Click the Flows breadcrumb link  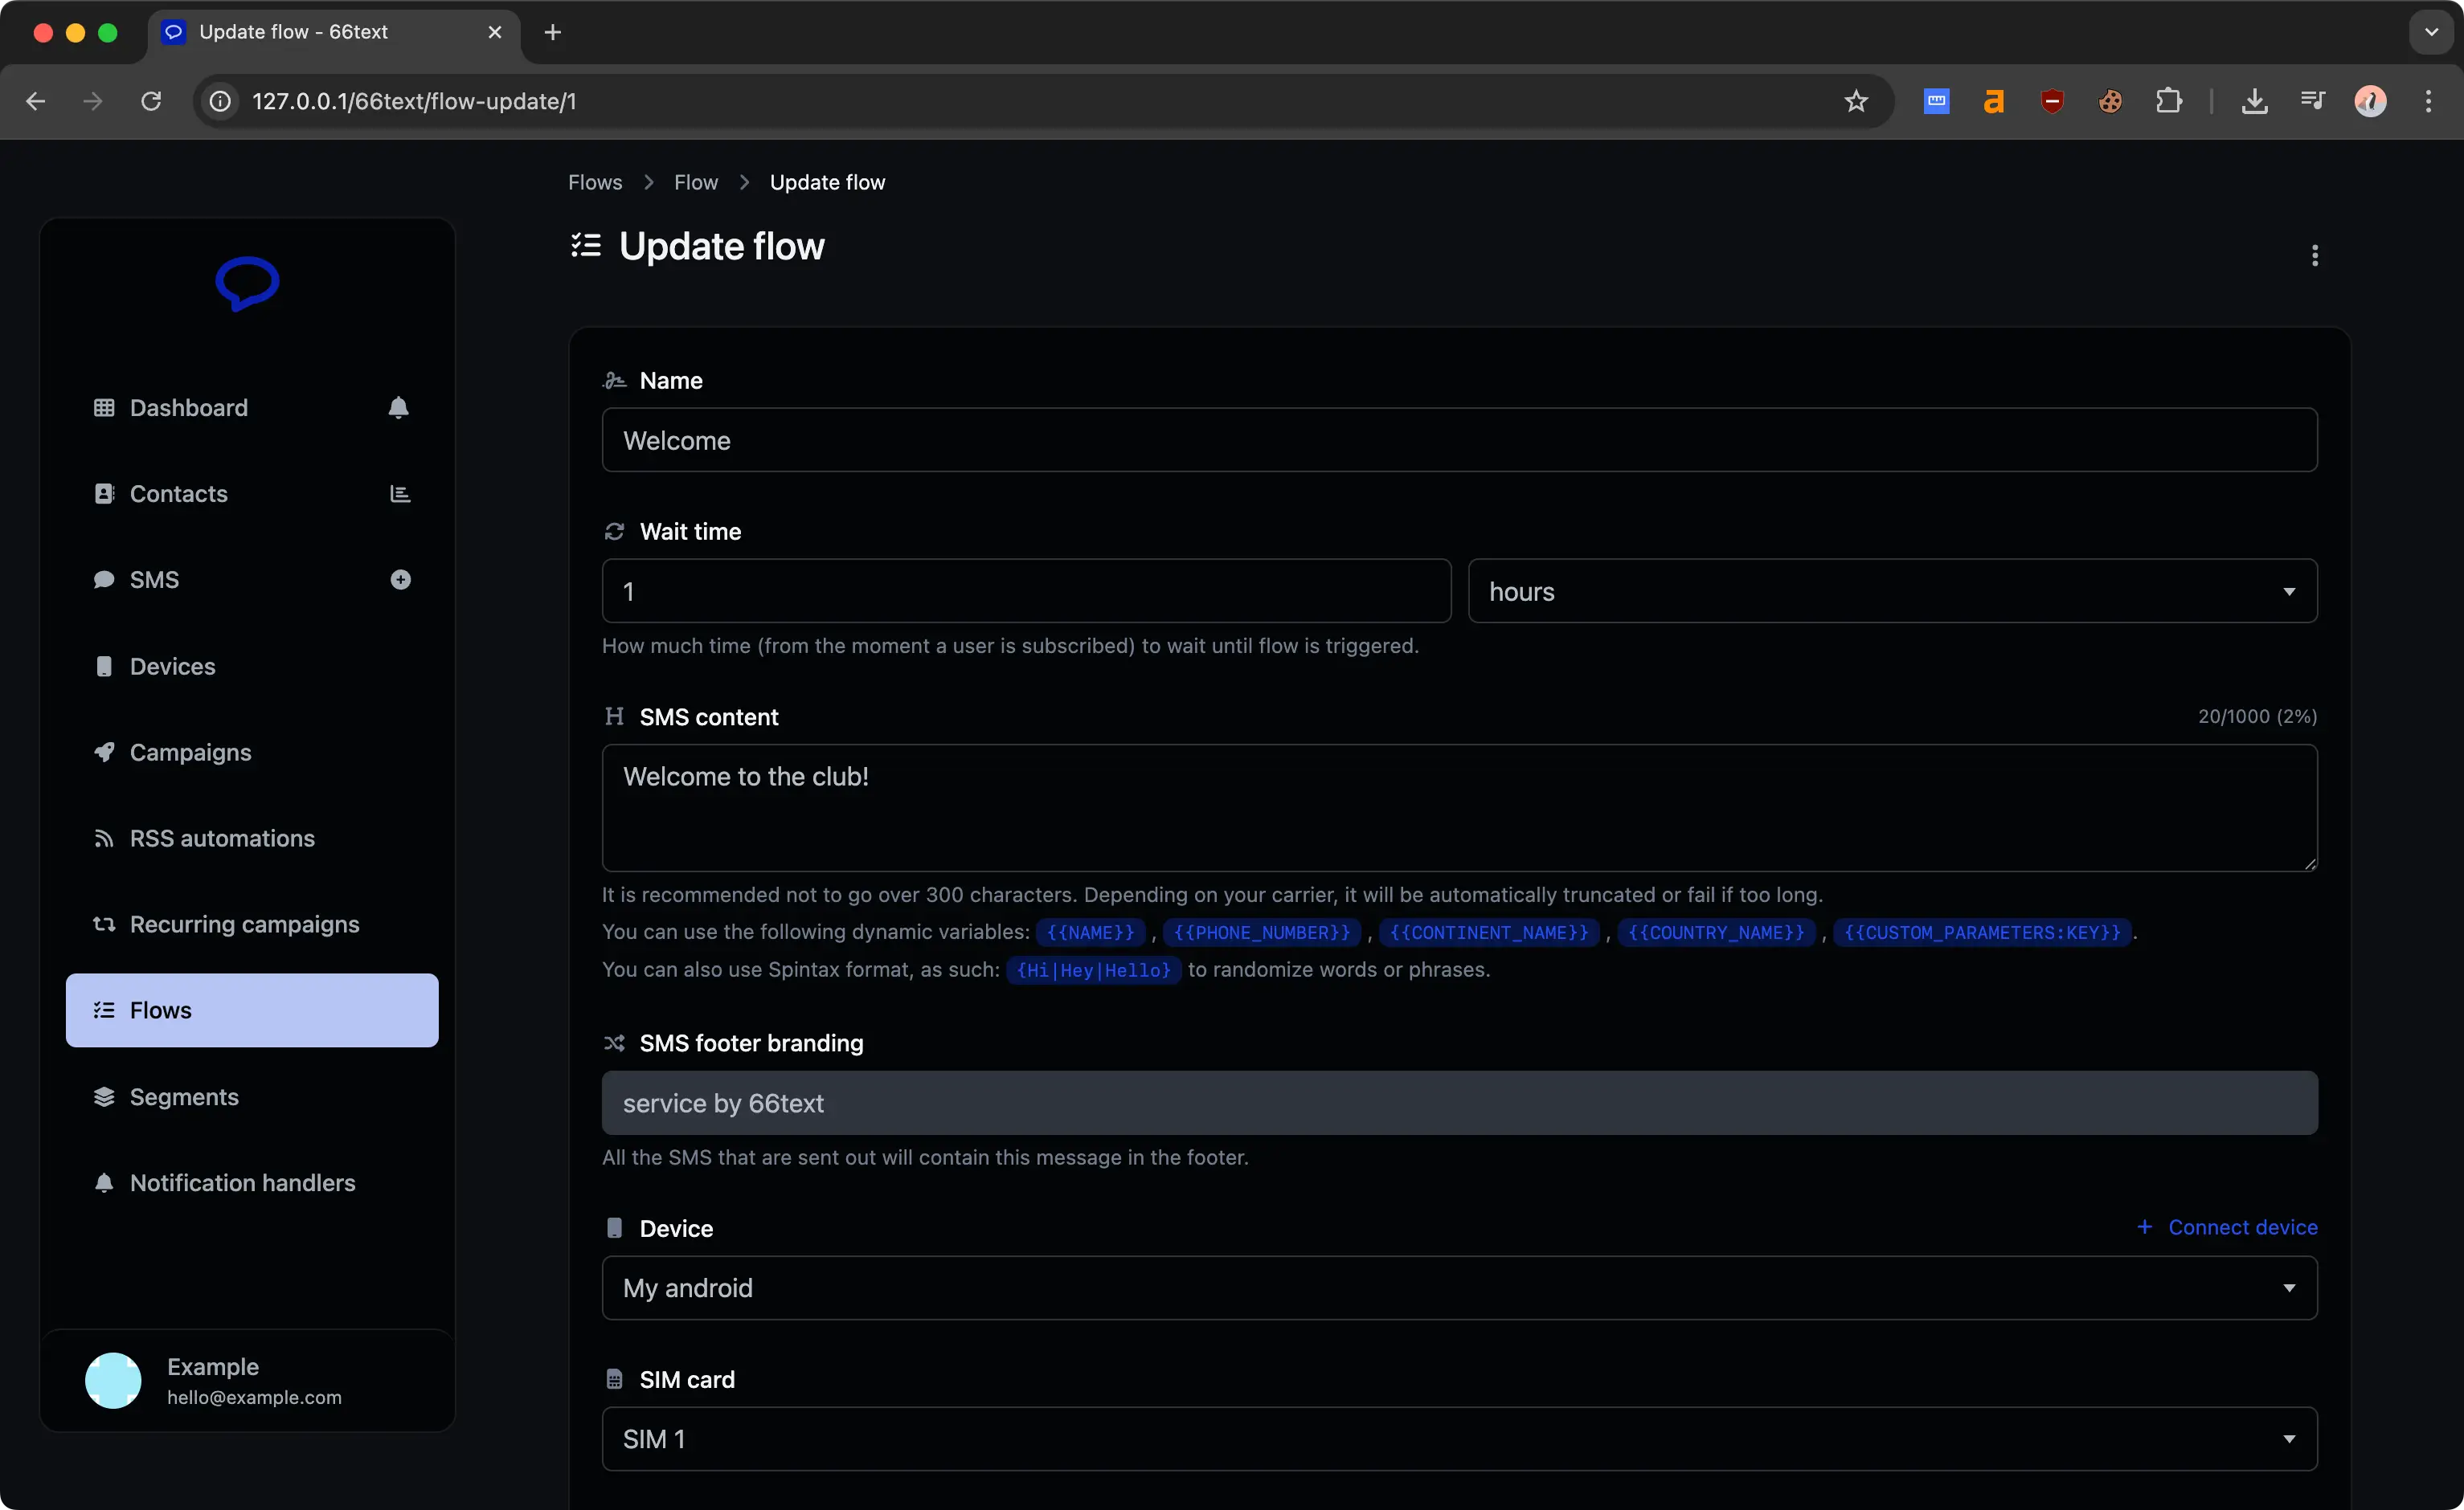point(594,181)
